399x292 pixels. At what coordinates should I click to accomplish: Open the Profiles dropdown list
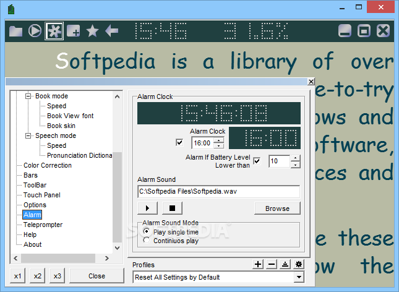(x=299, y=277)
